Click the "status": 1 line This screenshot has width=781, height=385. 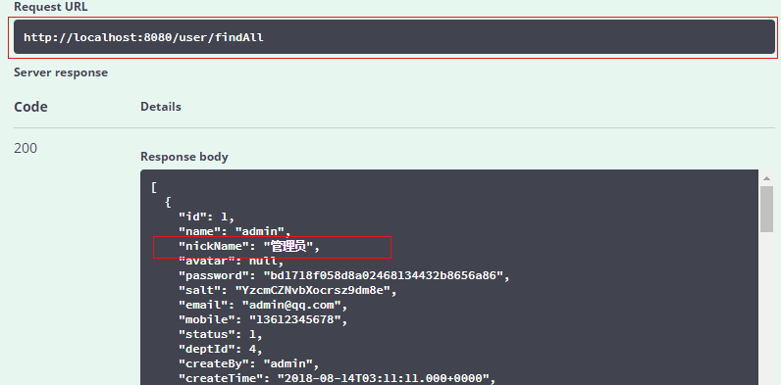click(221, 334)
